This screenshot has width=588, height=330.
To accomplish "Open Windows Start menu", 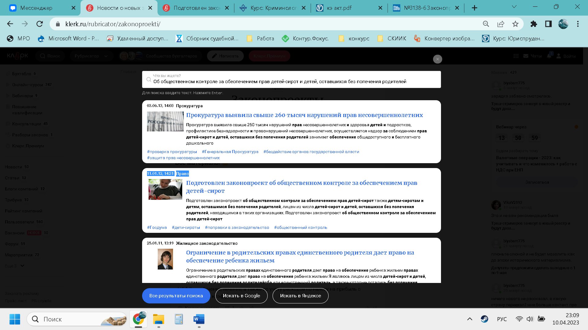I will [x=15, y=319].
